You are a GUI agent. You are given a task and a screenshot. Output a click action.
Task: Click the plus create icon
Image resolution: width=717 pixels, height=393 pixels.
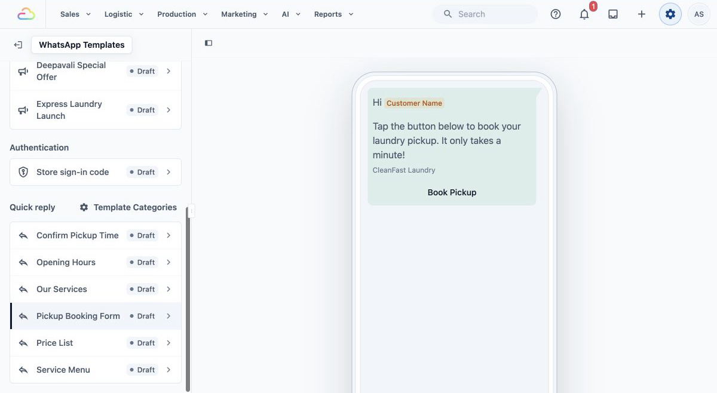click(x=642, y=14)
